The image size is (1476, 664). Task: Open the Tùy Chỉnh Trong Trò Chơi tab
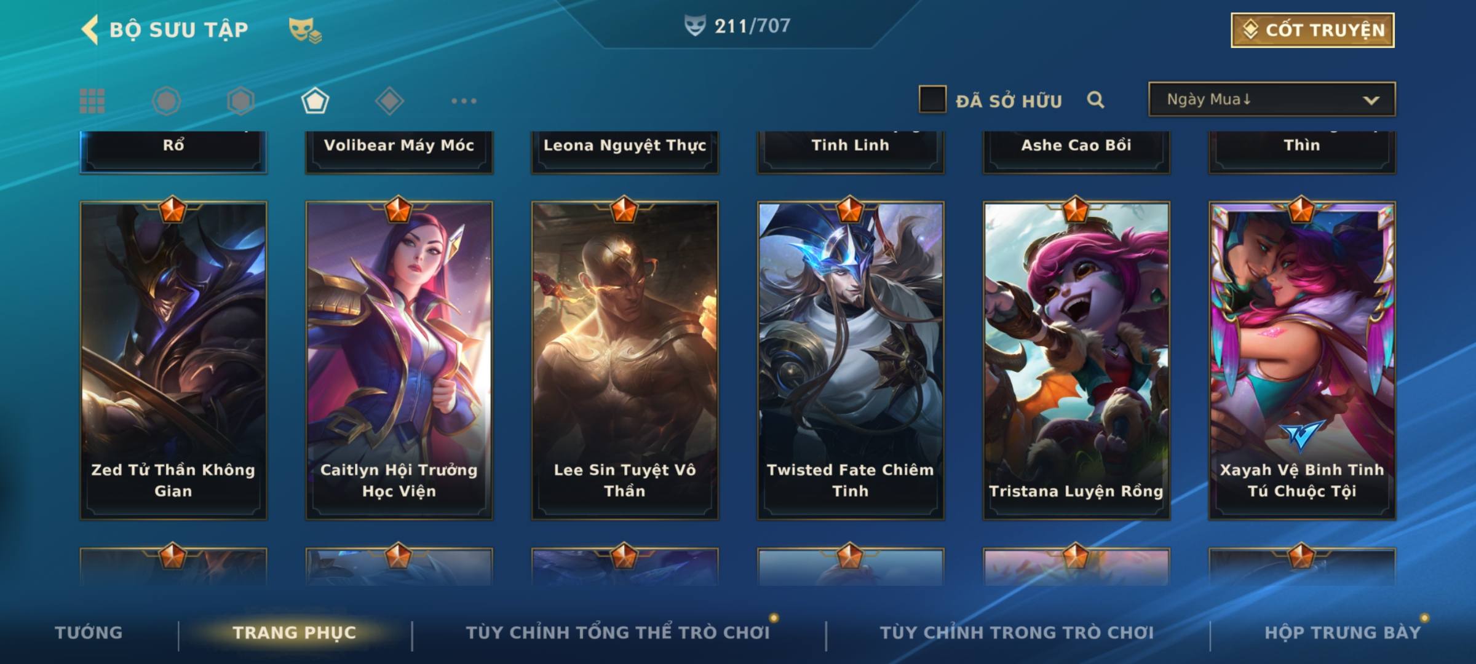pyautogui.click(x=1017, y=633)
